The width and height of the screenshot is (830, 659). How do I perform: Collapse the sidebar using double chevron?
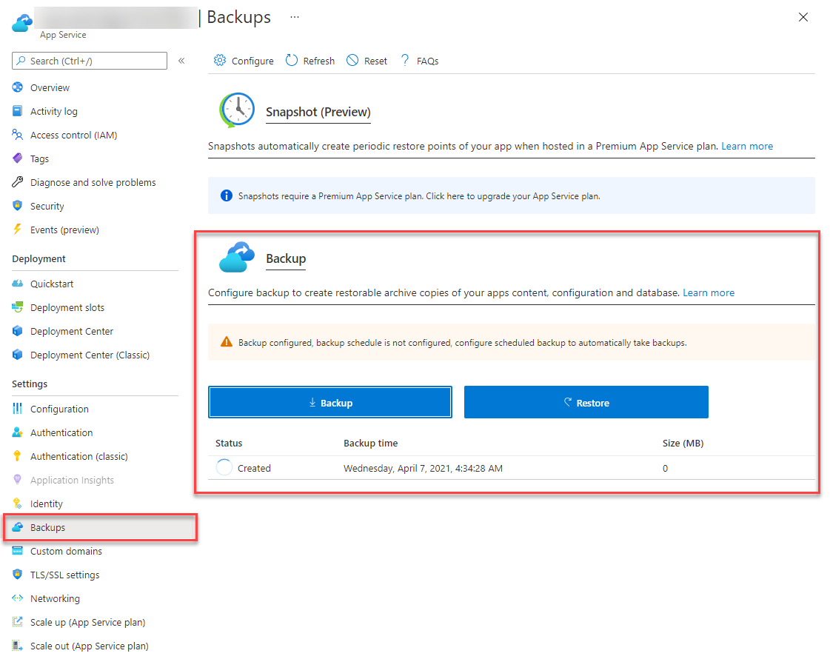181,61
